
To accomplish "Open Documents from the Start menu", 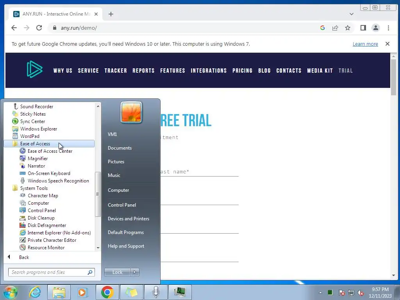I will 120,148.
